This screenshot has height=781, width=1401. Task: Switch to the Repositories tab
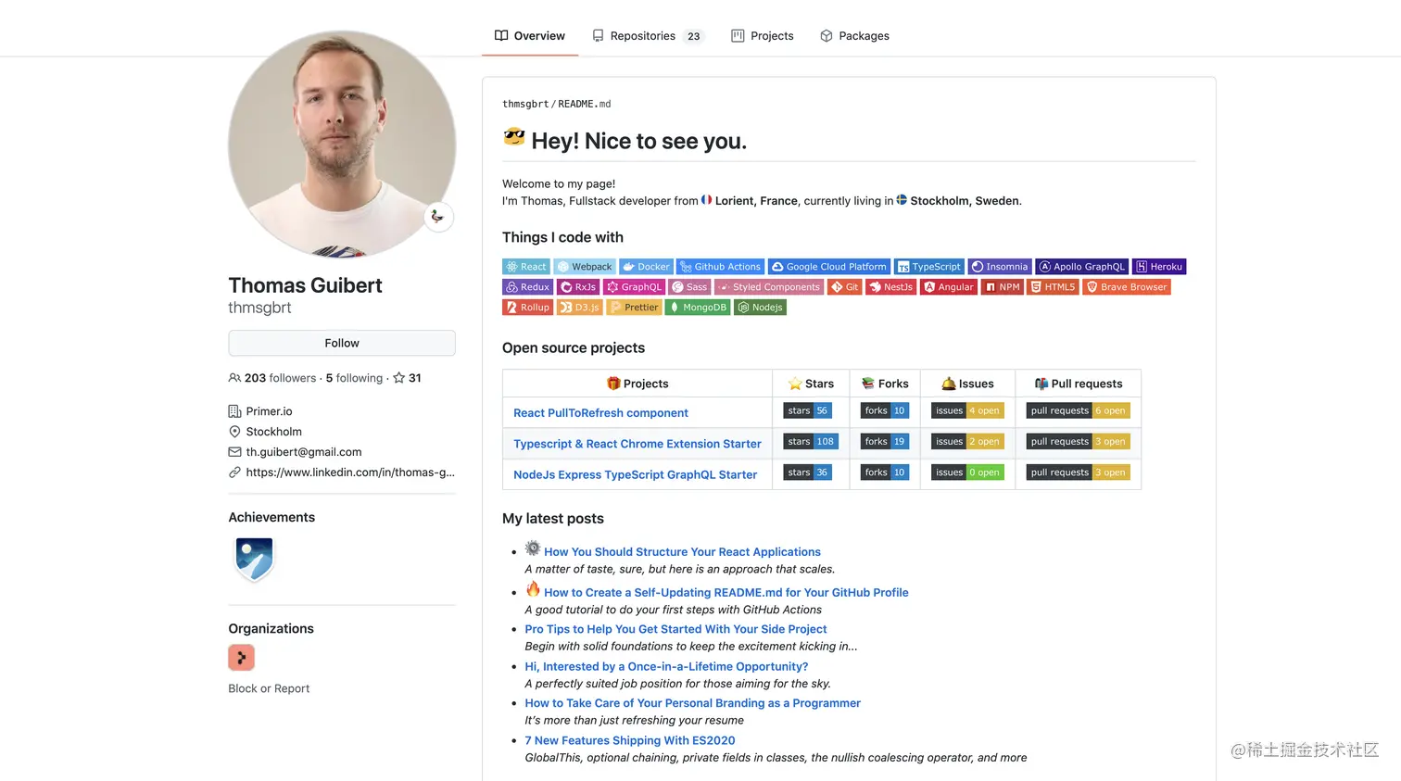649,36
